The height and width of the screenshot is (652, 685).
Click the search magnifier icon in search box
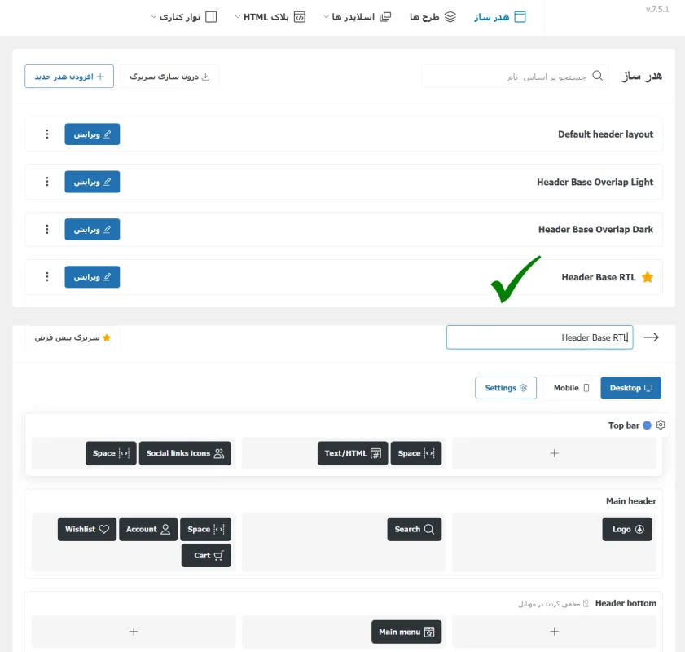(597, 76)
